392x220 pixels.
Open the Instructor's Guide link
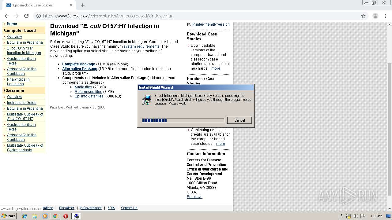click(x=22, y=103)
